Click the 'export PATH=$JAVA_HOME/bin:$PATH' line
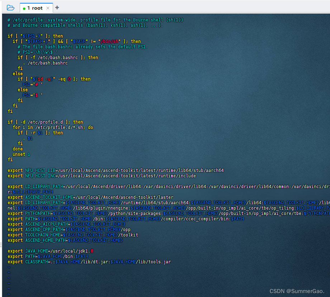This screenshot has height=297, width=330. click(48, 257)
